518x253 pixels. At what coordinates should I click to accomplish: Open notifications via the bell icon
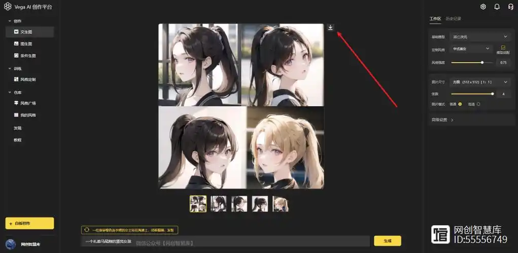click(x=497, y=7)
